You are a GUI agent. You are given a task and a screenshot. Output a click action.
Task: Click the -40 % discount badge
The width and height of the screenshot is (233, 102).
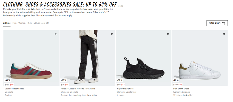(7, 80)
